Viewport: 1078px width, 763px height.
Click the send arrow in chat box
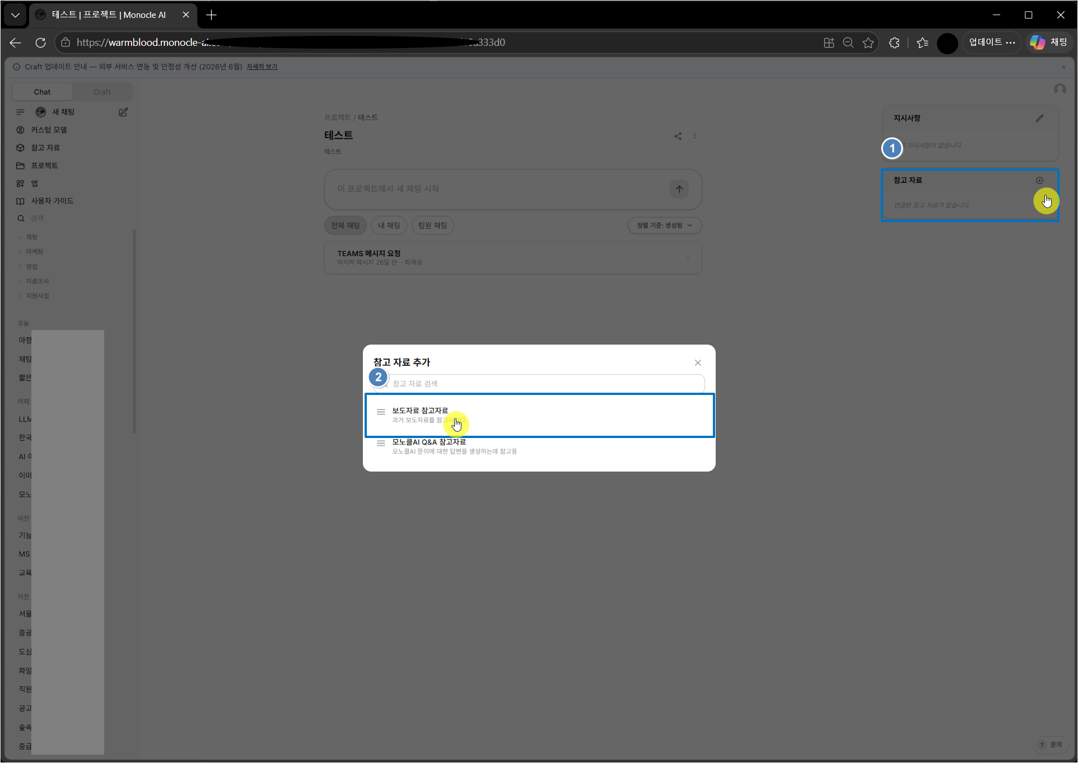[679, 189]
